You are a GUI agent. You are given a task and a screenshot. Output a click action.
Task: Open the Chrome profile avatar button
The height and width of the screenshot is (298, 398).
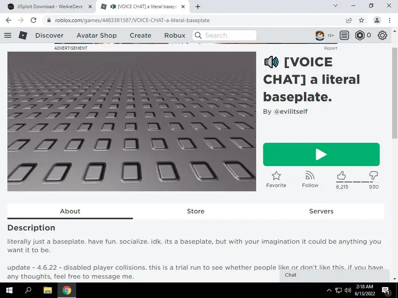tap(377, 20)
